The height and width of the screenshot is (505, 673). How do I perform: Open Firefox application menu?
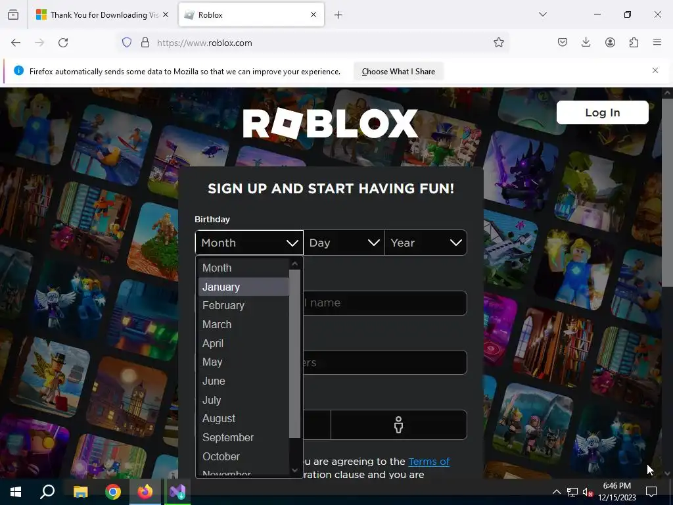[657, 42]
